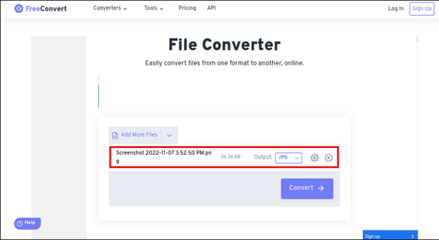Open the settings gear for the screenshot file

314,157
